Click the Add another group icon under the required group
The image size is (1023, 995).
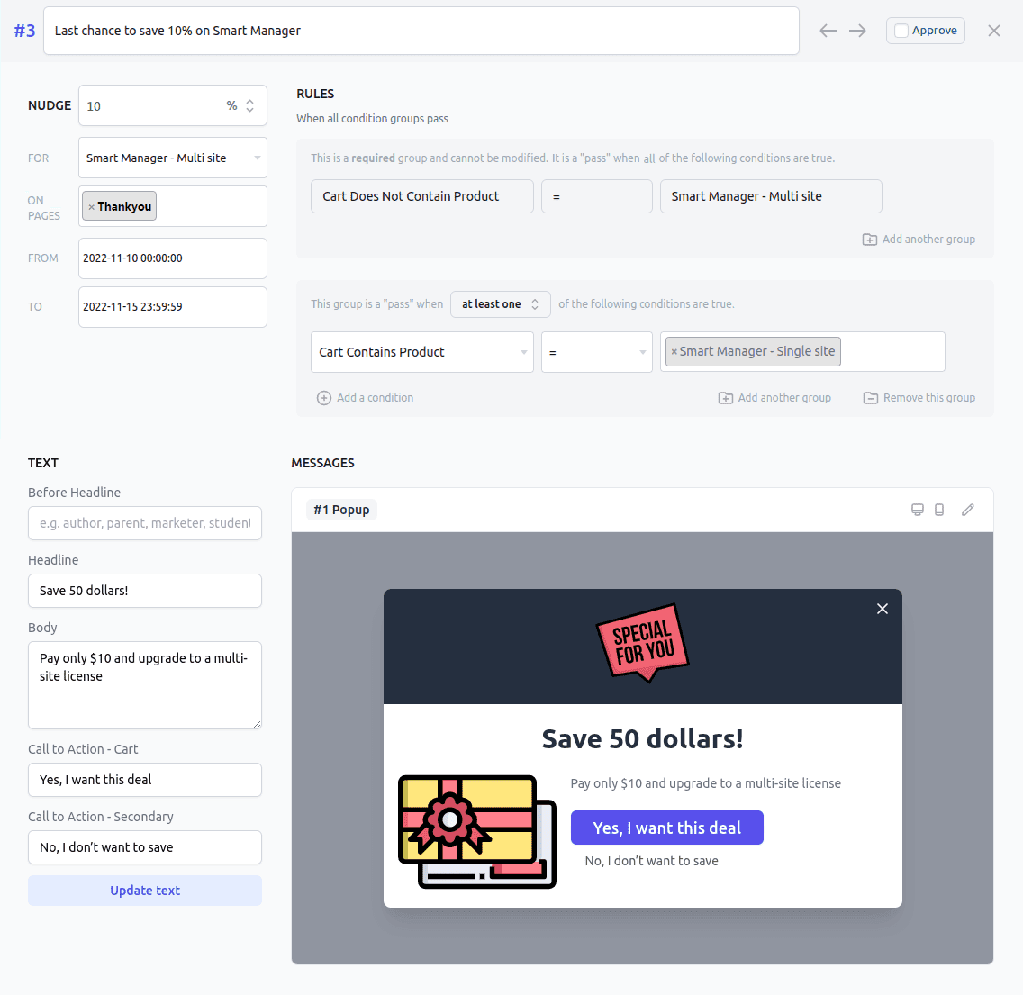(869, 239)
